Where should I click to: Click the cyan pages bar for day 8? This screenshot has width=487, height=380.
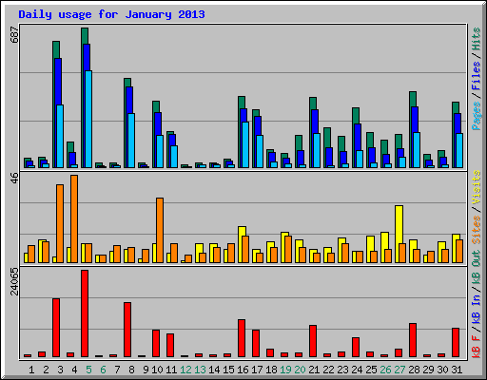click(131, 141)
